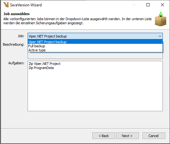Go to the next wizard page

pyautogui.click(x=127, y=136)
